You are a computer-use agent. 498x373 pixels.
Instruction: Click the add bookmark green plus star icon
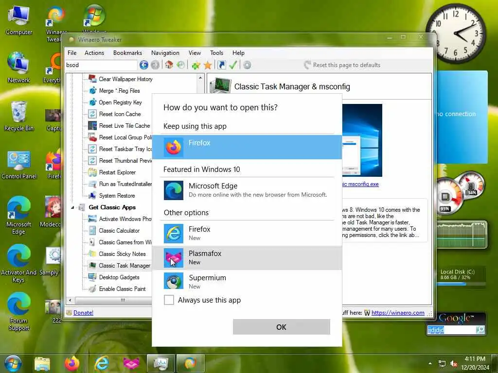click(196, 65)
